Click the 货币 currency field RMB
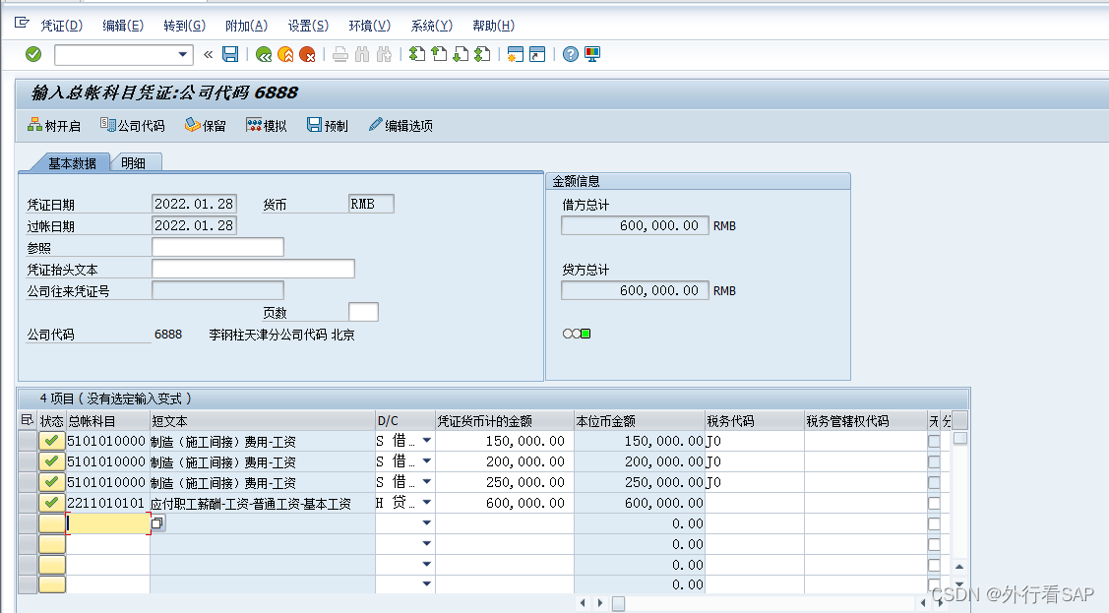Screen dimensions: 1109x613 pyautogui.click(x=371, y=204)
